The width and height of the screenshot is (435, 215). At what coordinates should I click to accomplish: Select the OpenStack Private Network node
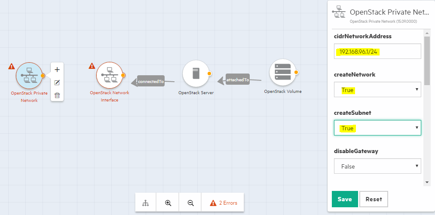(x=29, y=75)
